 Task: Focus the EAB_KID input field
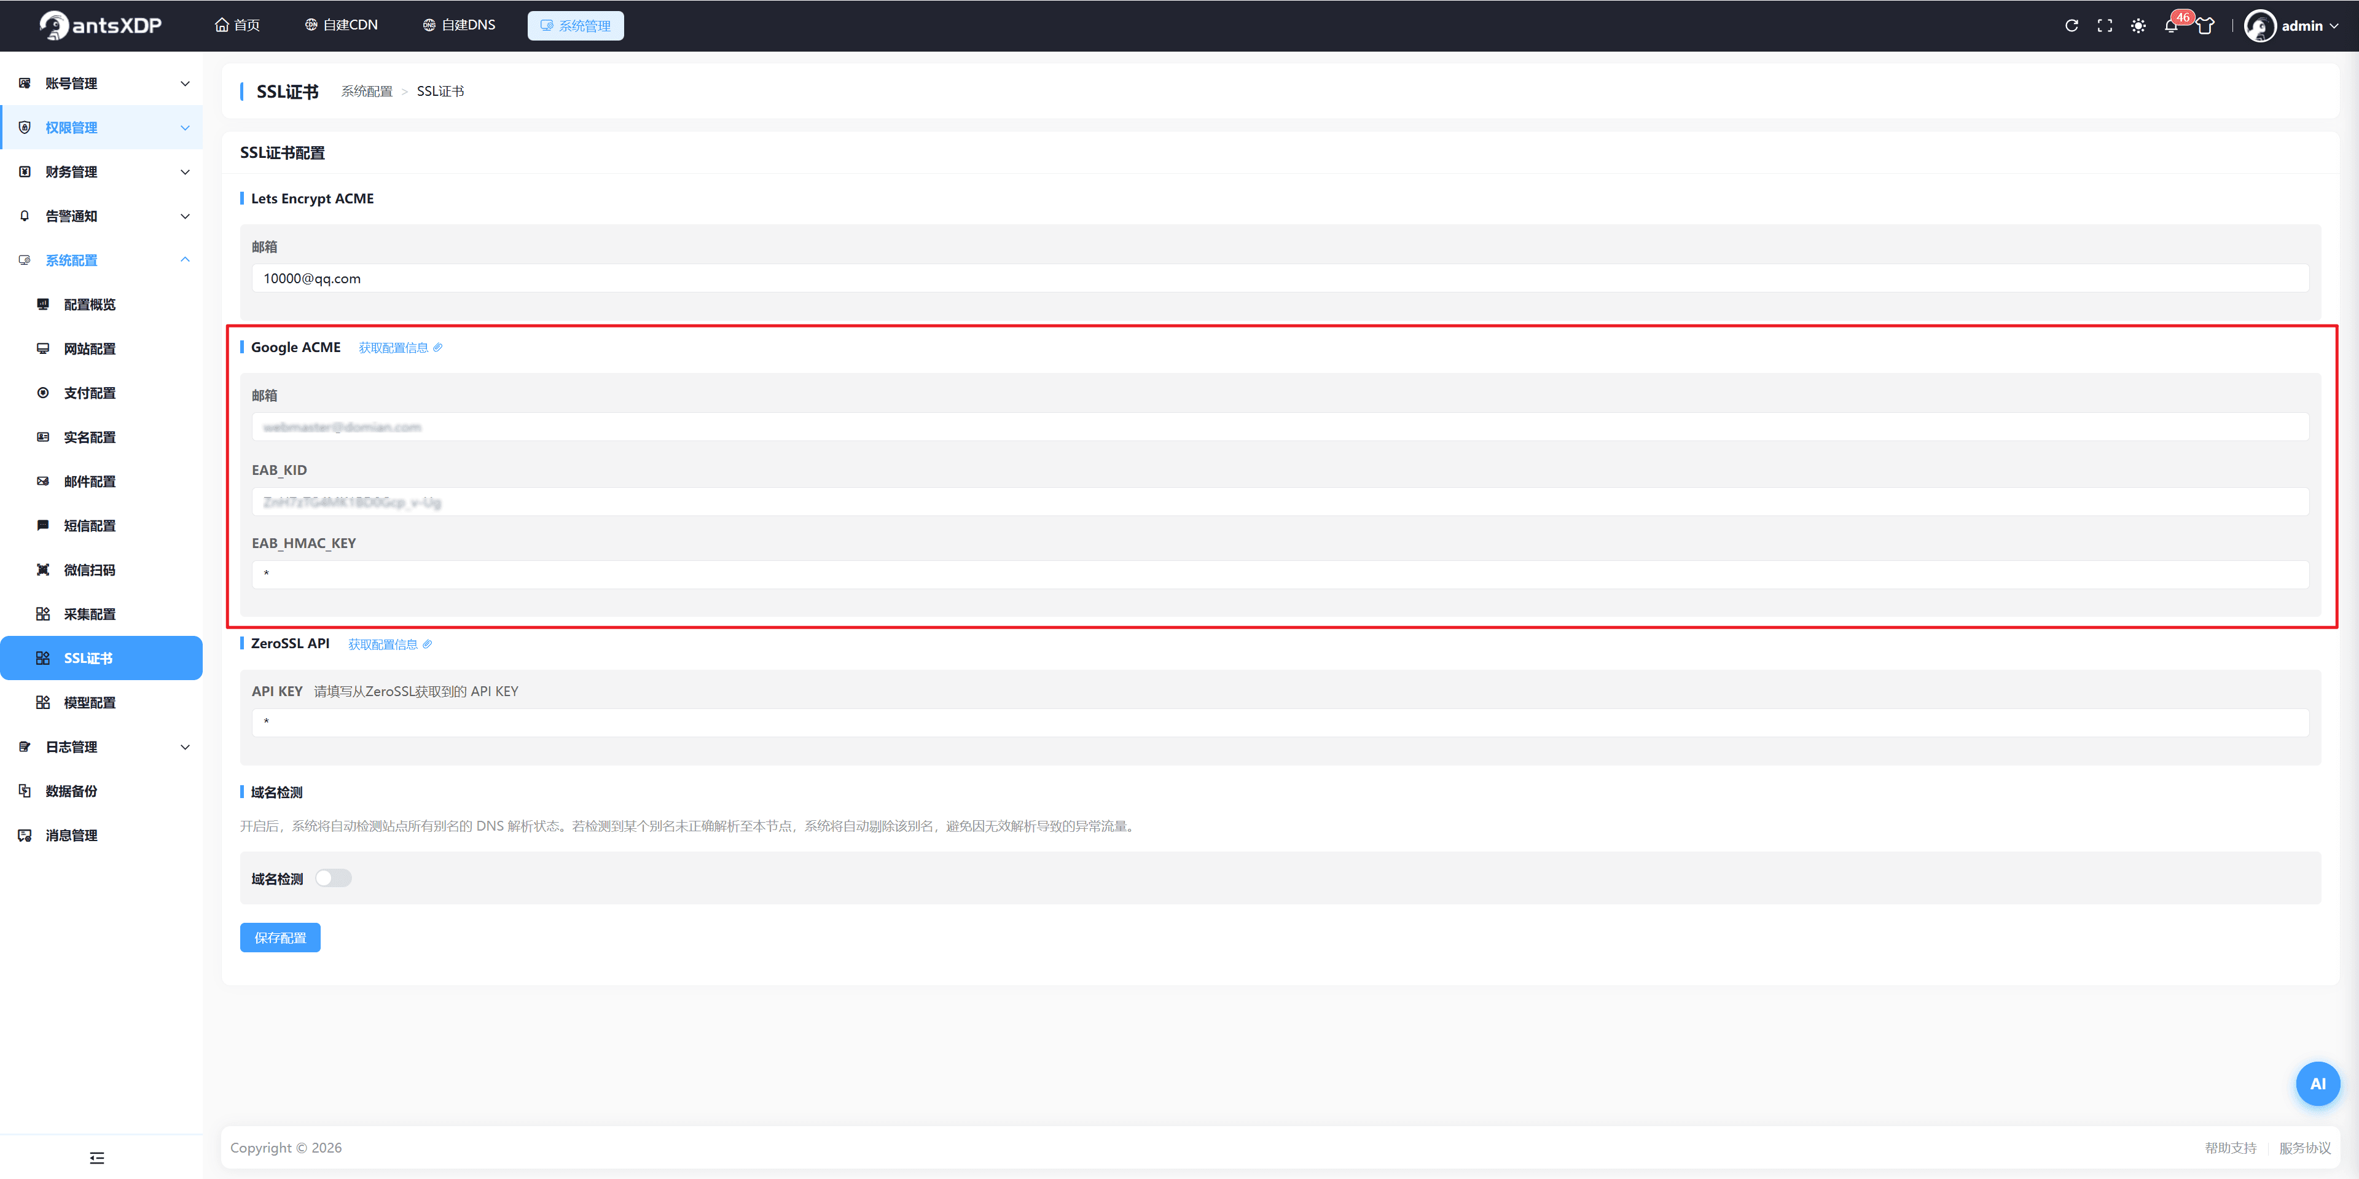tap(1280, 501)
